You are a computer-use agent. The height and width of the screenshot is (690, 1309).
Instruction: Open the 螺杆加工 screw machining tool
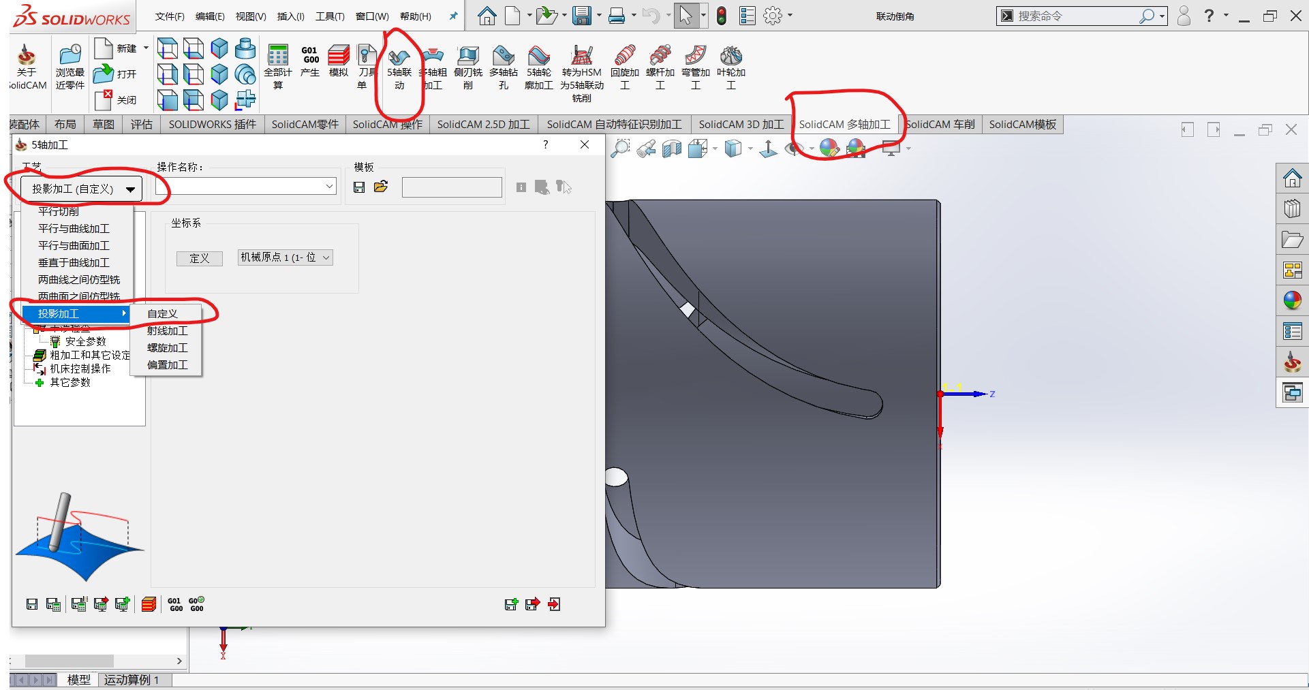coord(660,68)
